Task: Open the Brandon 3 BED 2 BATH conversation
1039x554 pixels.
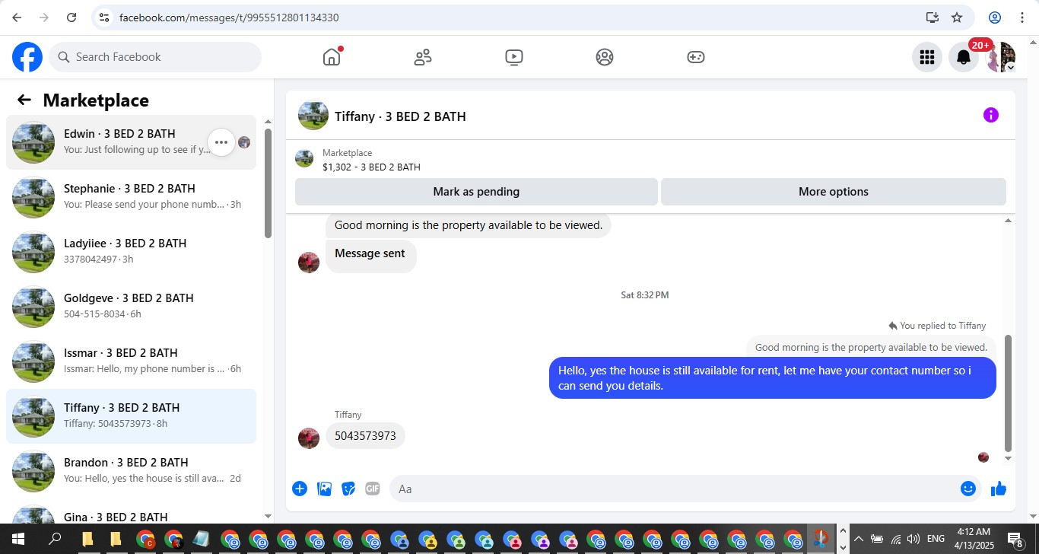Action: 131,471
